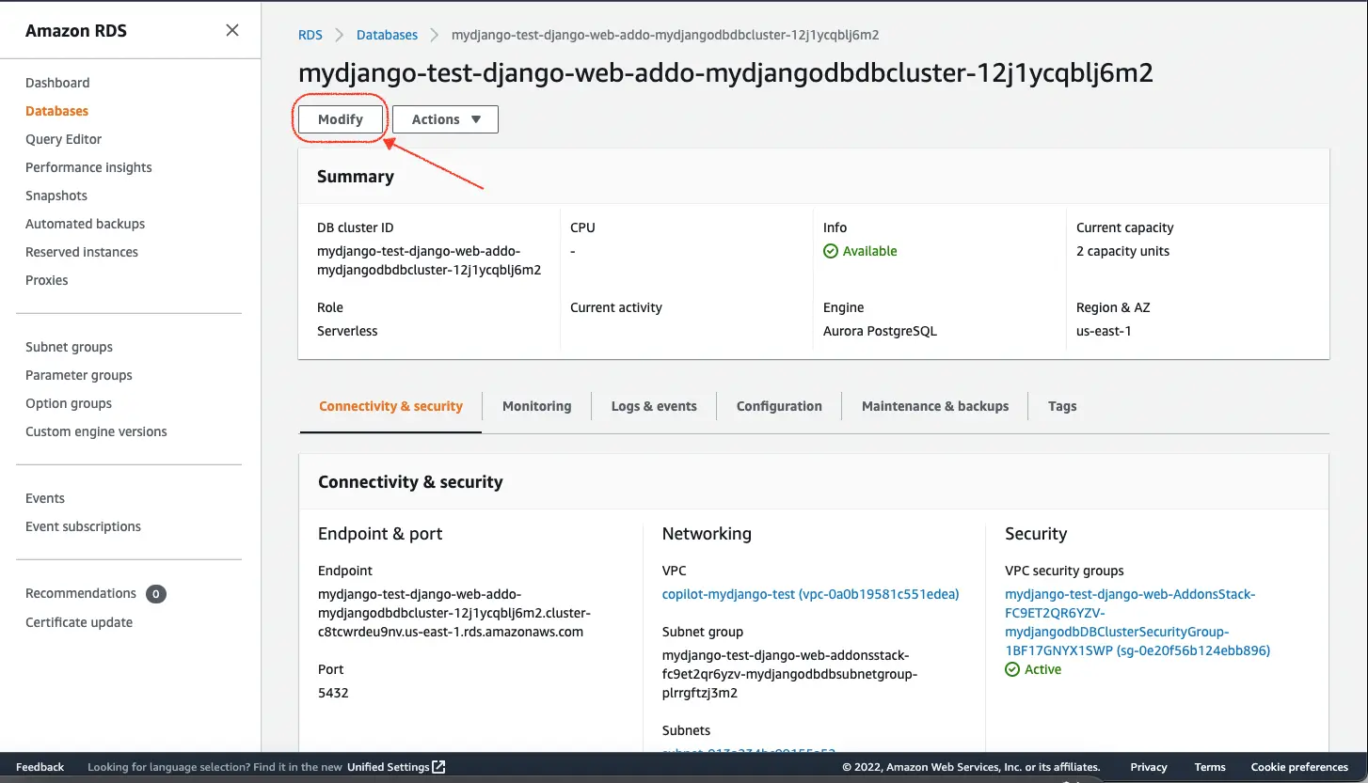Go to RDS breadcrumb link

coord(310,35)
